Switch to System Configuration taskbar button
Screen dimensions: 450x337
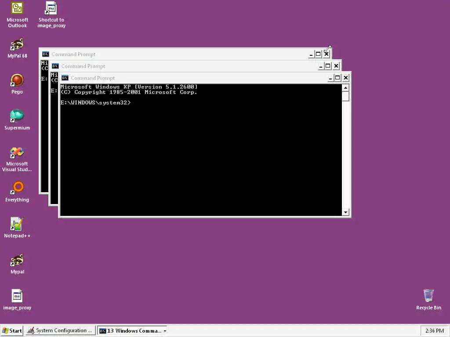pyautogui.click(x=60, y=331)
